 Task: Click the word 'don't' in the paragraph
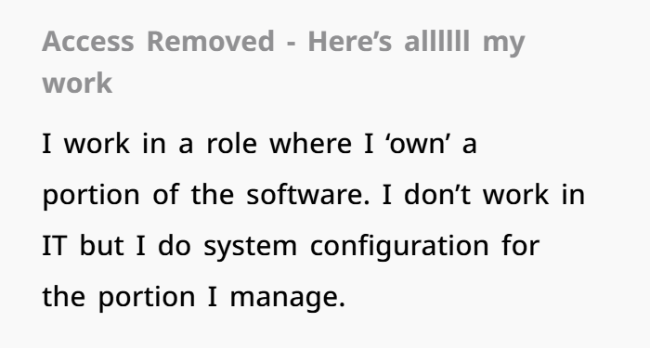pyautogui.click(x=437, y=194)
